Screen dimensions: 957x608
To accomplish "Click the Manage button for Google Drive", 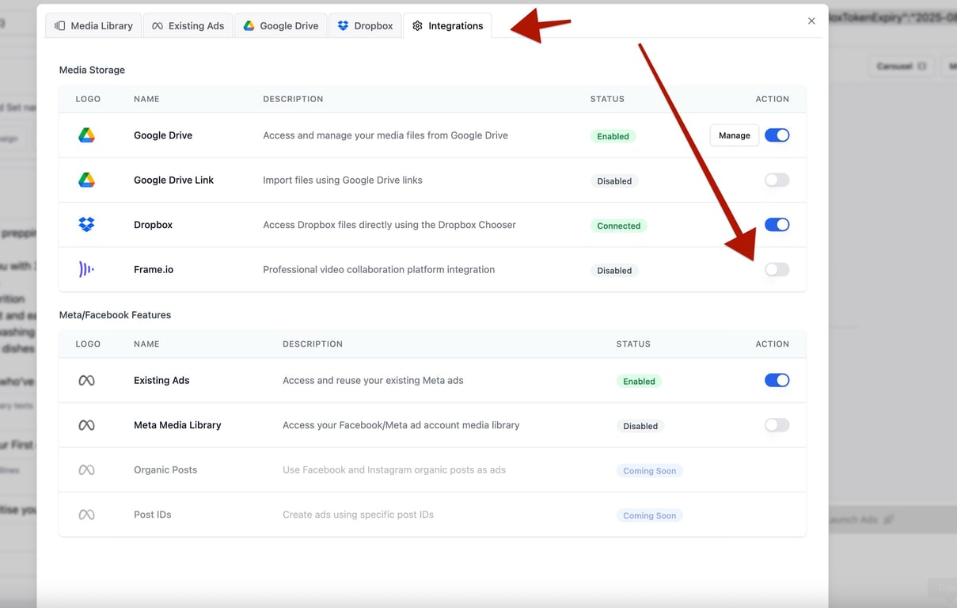I will pyautogui.click(x=735, y=135).
